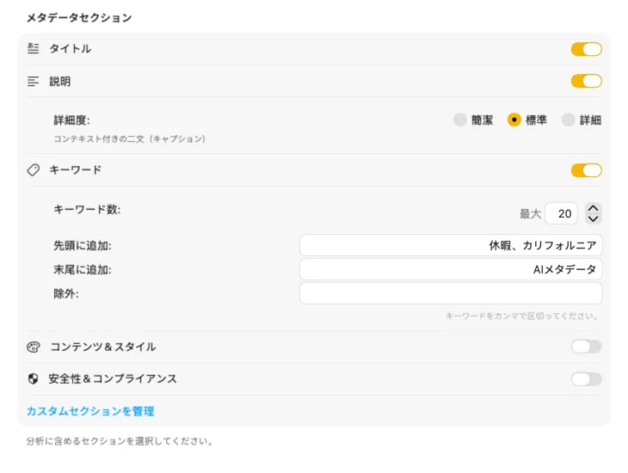628x473 pixels.
Task: Select the 標準 detail level radio button
Action: [514, 120]
